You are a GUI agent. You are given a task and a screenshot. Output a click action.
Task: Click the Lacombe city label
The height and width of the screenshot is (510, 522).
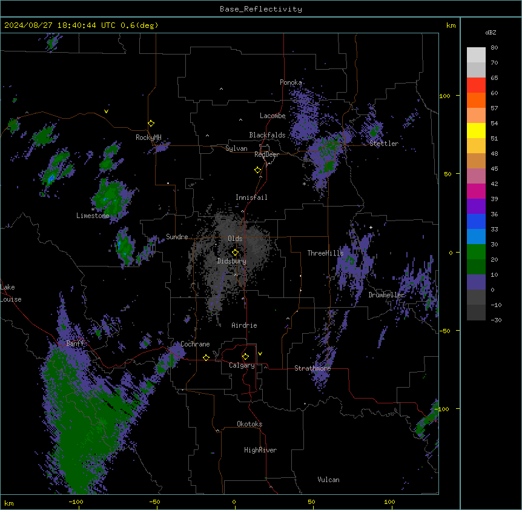click(273, 116)
